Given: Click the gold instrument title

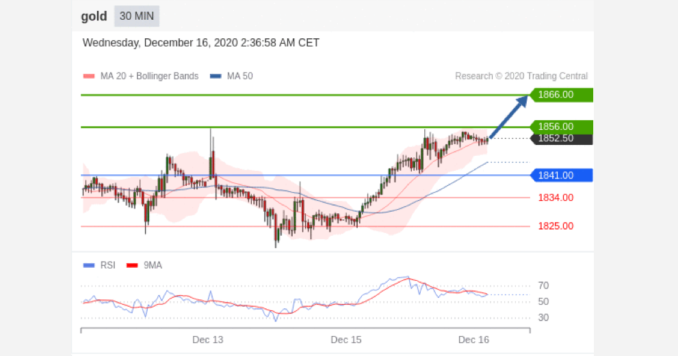Looking at the screenshot, I should pos(94,16).
